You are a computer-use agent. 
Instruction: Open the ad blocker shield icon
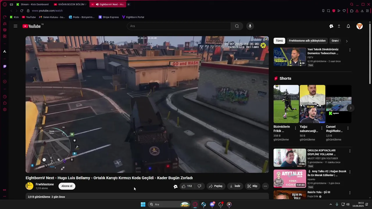(x=334, y=11)
